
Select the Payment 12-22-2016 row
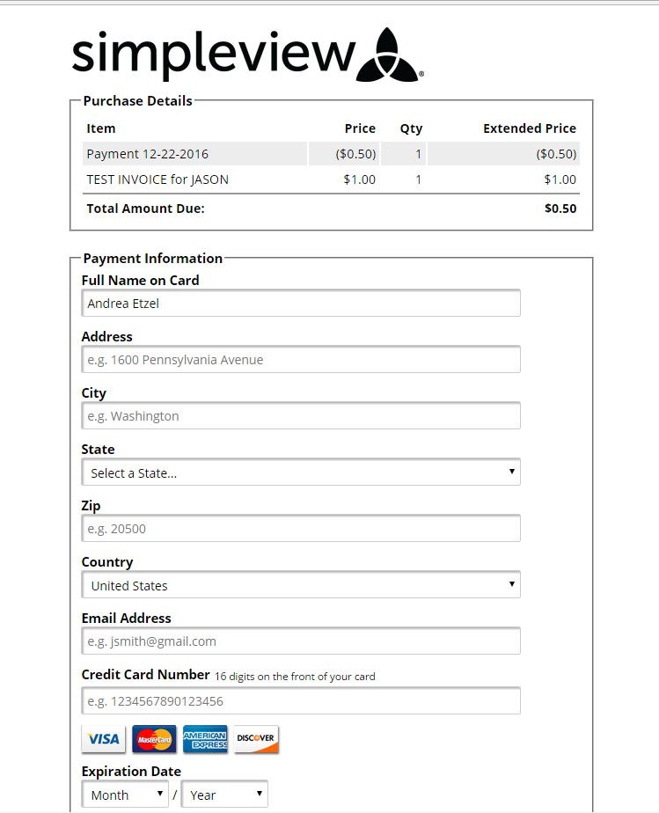[x=331, y=154]
